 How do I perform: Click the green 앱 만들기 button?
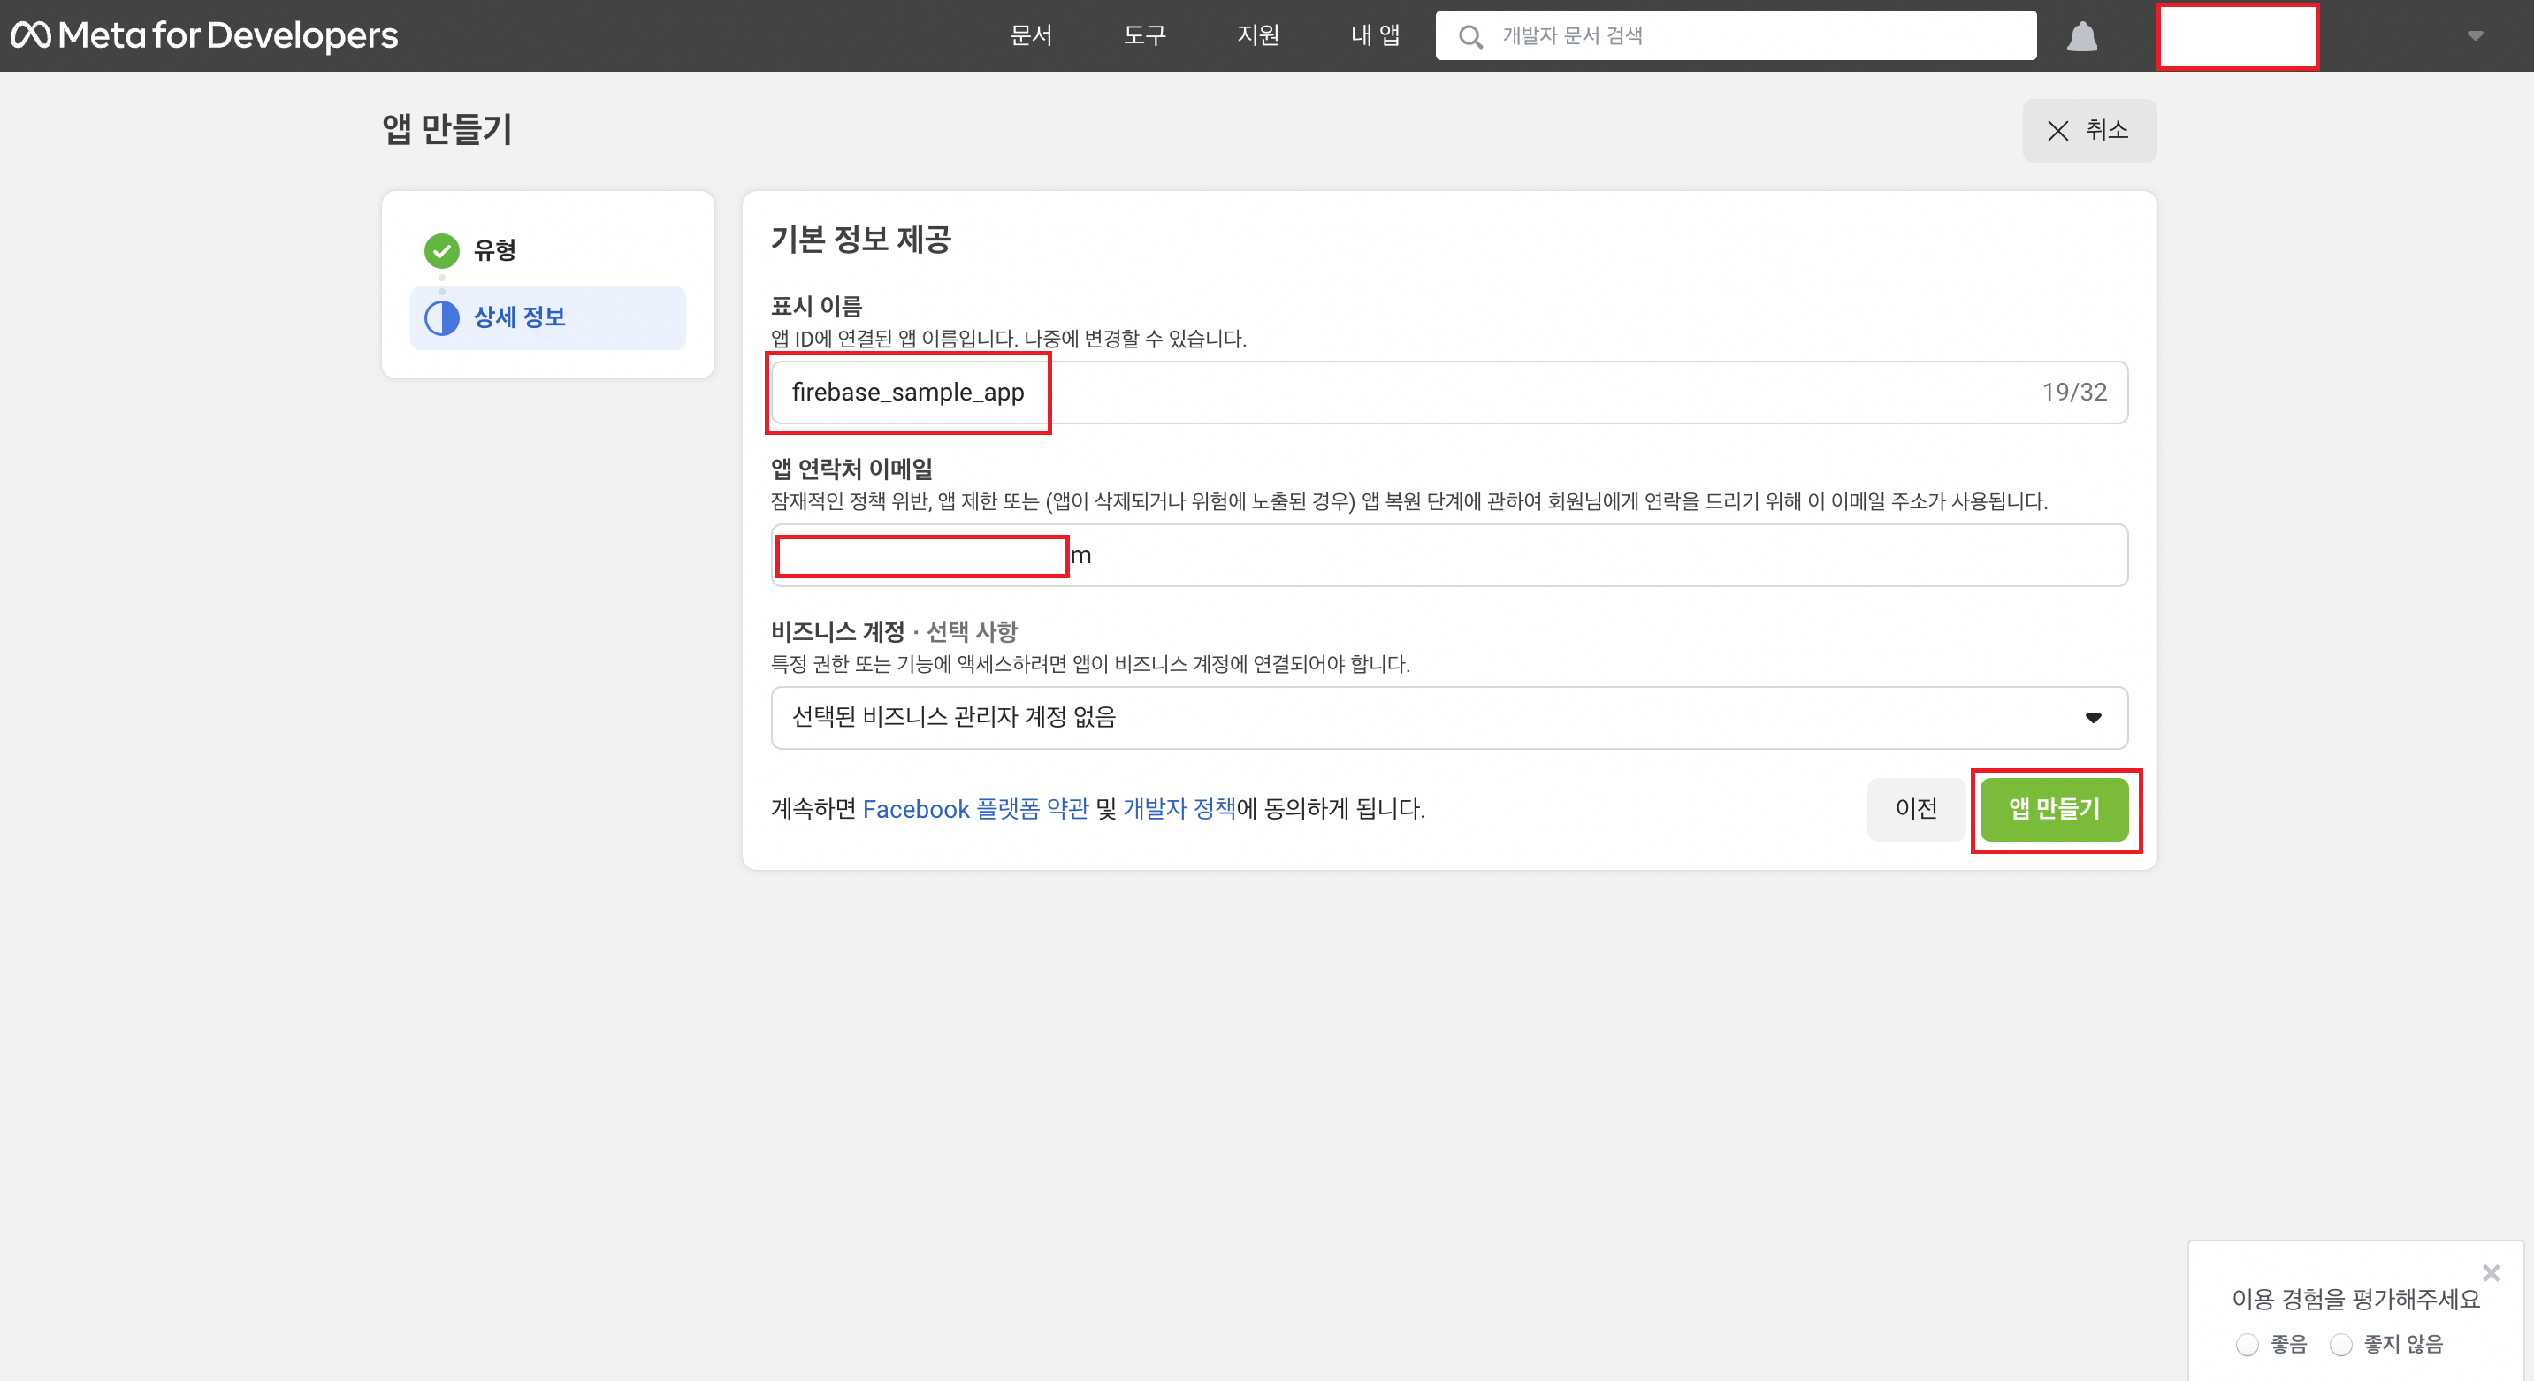pos(2054,809)
